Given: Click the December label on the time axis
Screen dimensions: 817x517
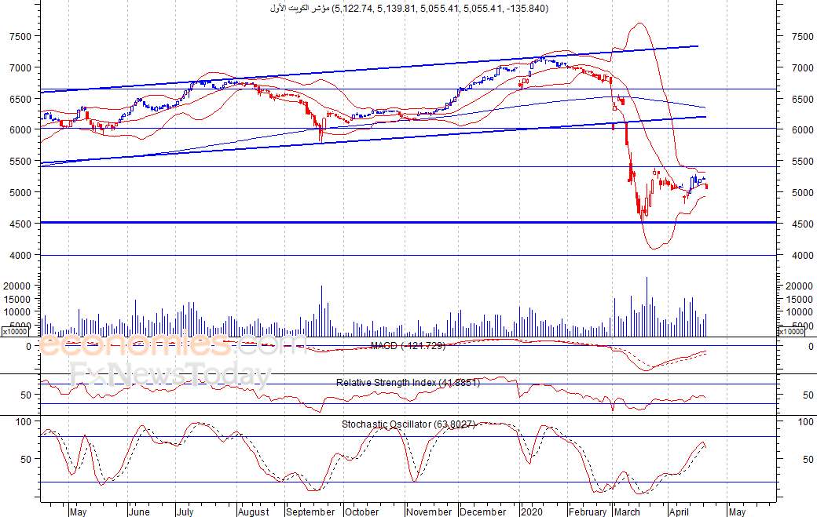Looking at the screenshot, I should tap(483, 512).
